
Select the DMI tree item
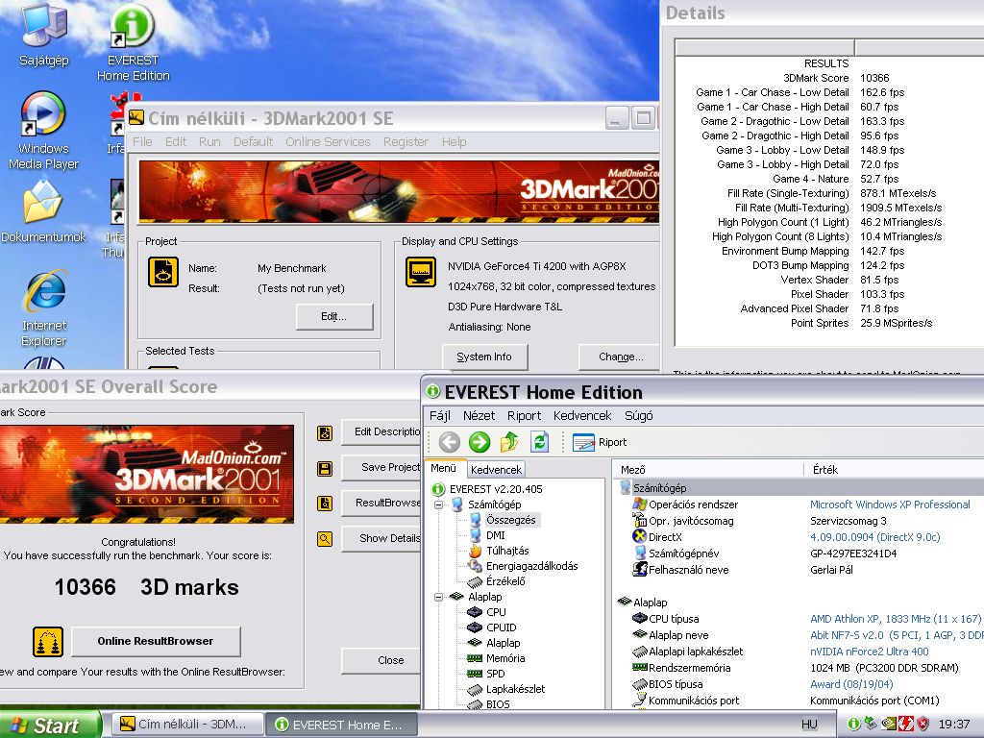click(495, 534)
